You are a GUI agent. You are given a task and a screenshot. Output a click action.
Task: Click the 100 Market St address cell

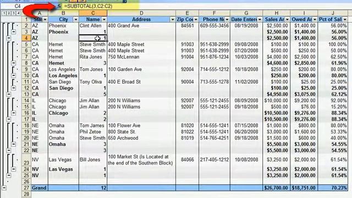point(141,159)
